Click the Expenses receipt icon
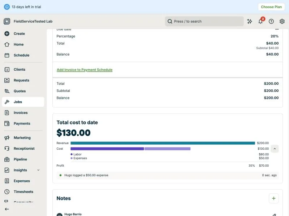 point(7,181)
